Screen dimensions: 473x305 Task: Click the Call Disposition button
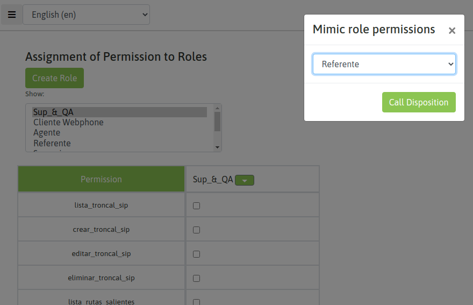tap(419, 102)
